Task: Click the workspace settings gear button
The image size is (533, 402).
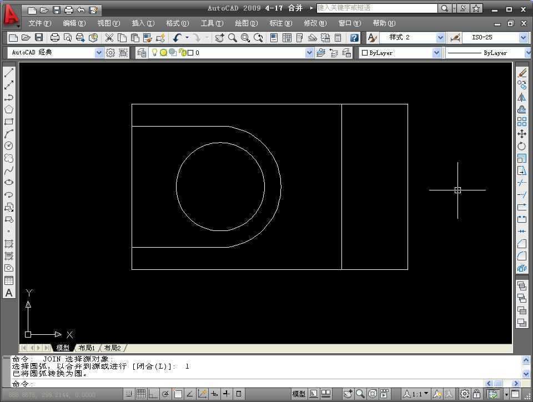Action: (110, 53)
